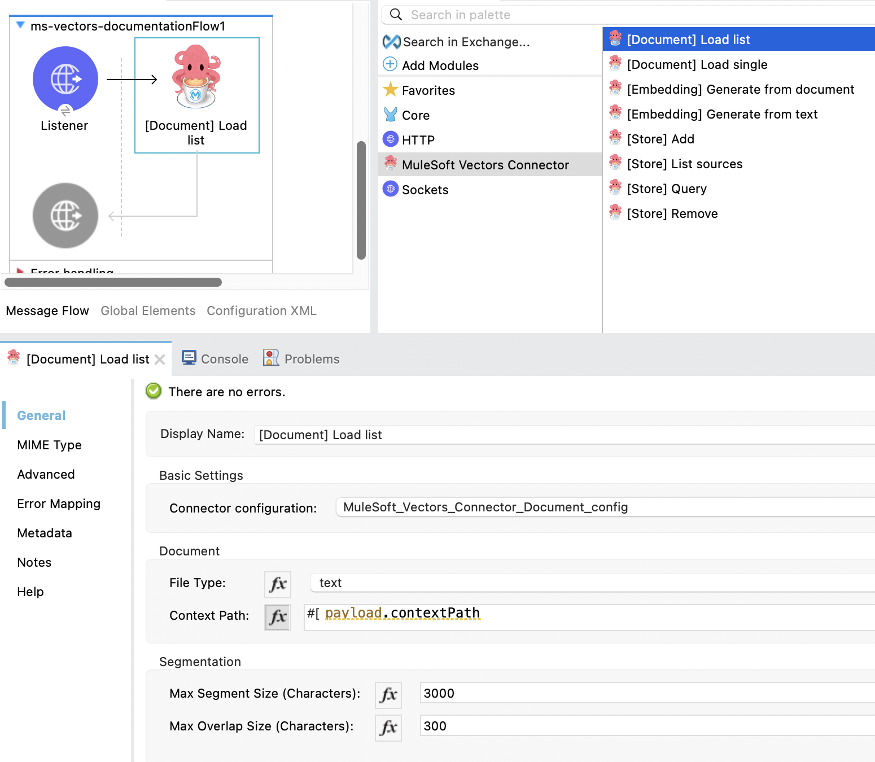The height and width of the screenshot is (762, 875).
Task: Click the Problems tab icon
Action: pyautogui.click(x=271, y=358)
